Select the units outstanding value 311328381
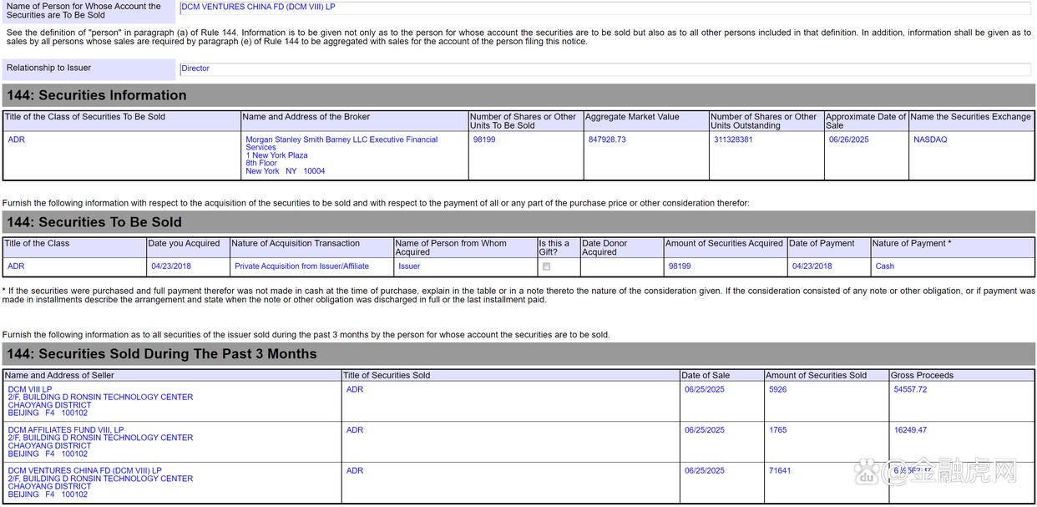1037x507 pixels. tap(733, 139)
